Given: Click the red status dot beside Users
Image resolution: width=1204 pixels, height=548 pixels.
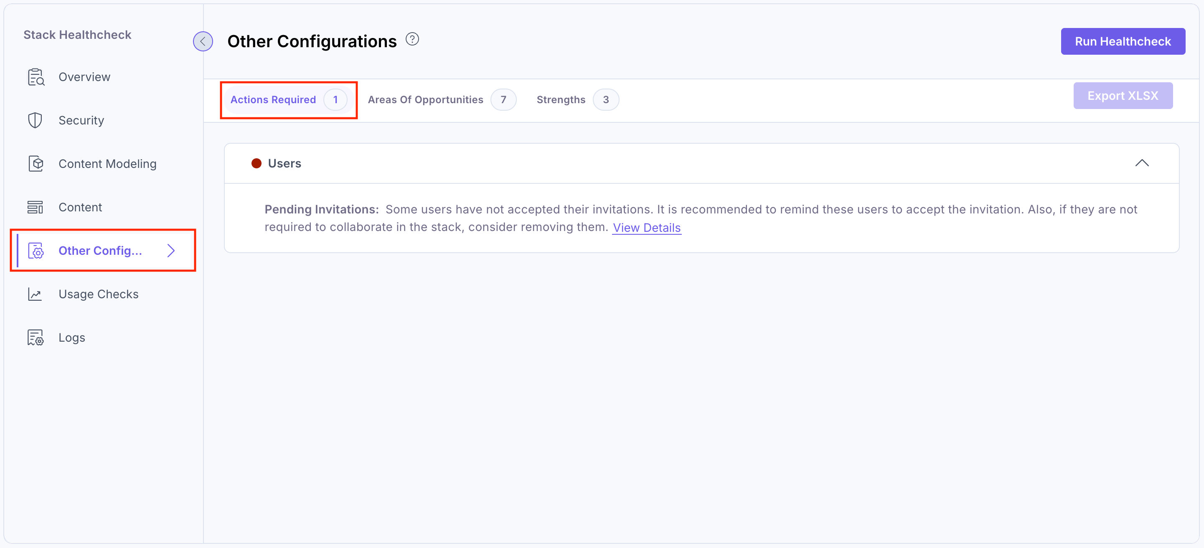Looking at the screenshot, I should pos(257,163).
